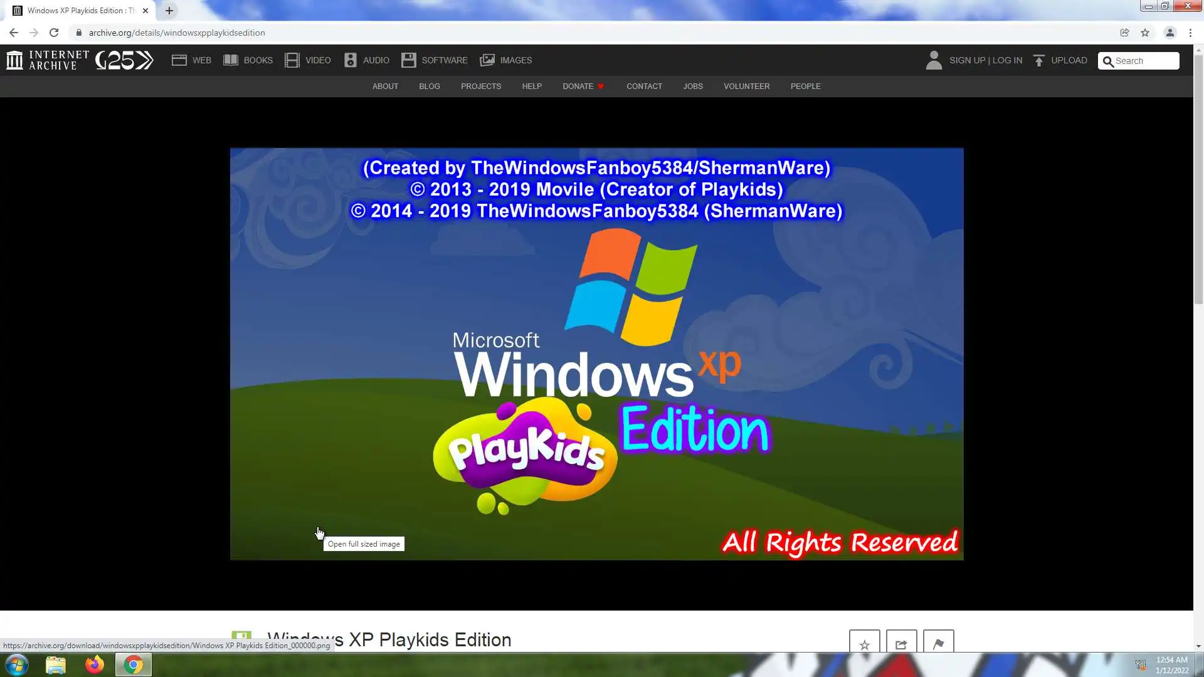This screenshot has height=677, width=1204.
Task: Click the SIGN UP link
Action: 967,60
